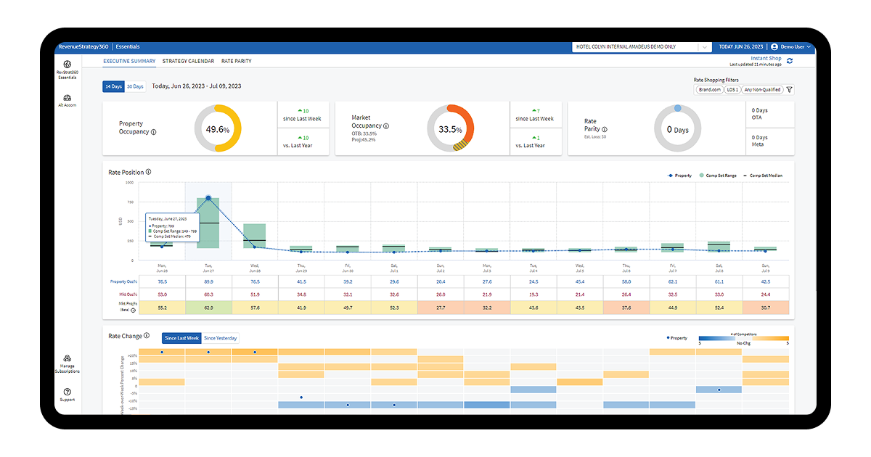Expand the hotel property selector dropdown
871x457 pixels.
pyautogui.click(x=703, y=46)
